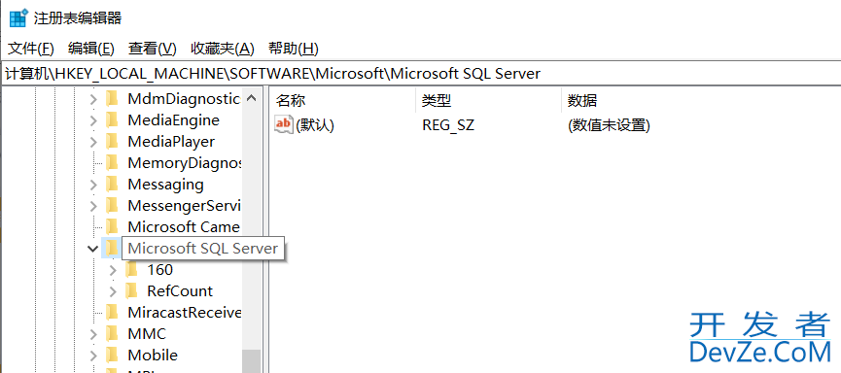The image size is (841, 373).
Task: Click the Microsoft Camera folder icon
Action: [112, 226]
